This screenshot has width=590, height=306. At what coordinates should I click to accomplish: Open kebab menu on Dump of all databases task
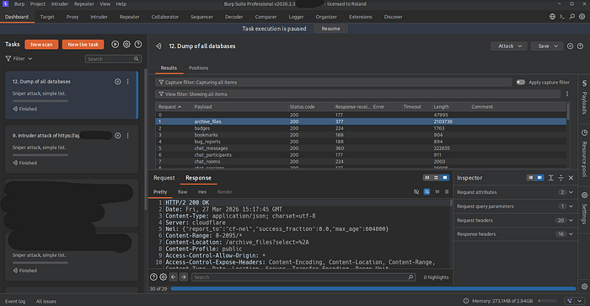128,81
